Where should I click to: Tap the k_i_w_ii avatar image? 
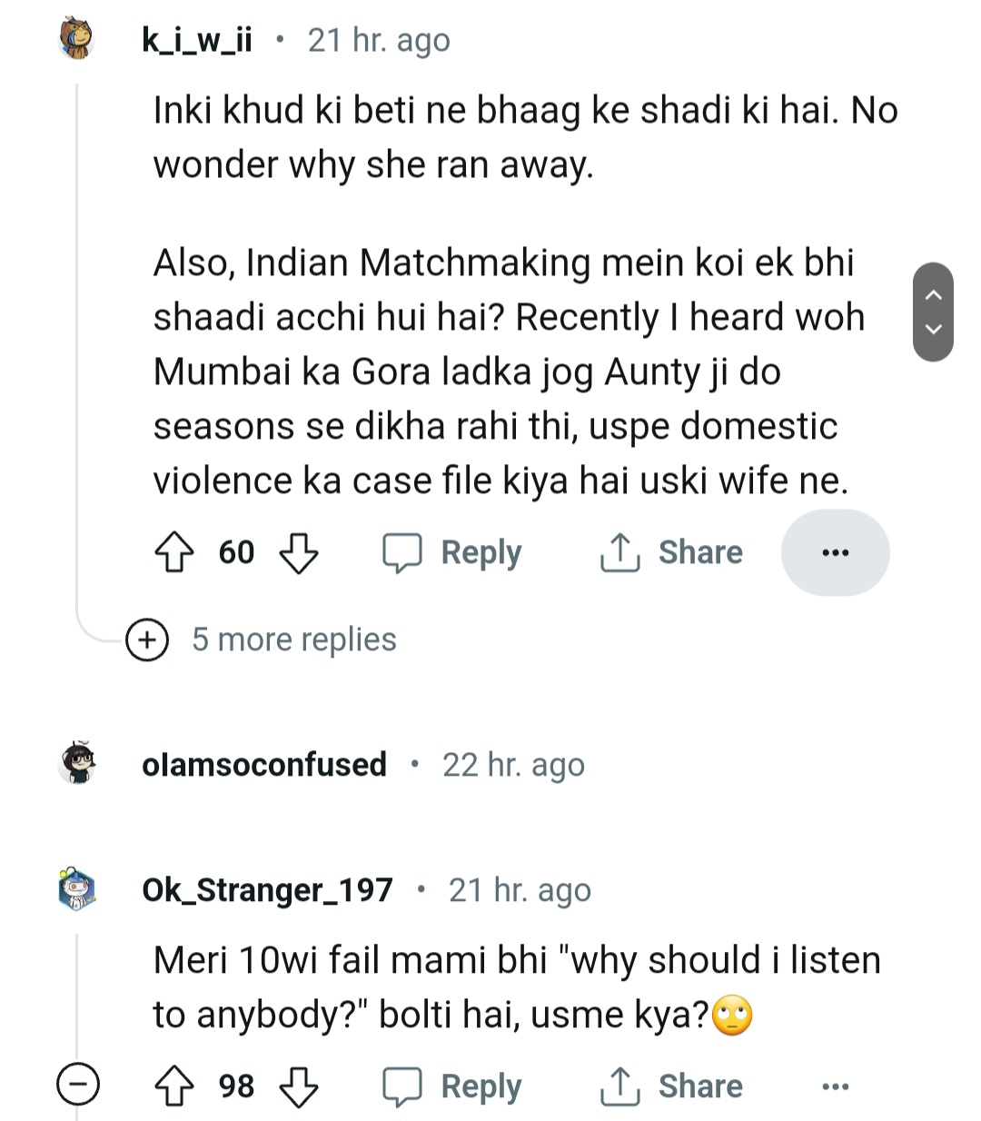click(x=77, y=40)
